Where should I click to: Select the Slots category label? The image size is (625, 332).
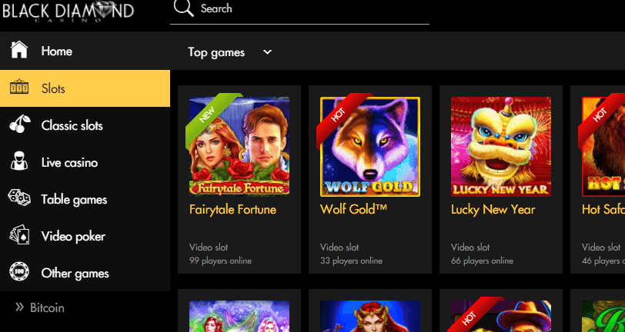[53, 88]
